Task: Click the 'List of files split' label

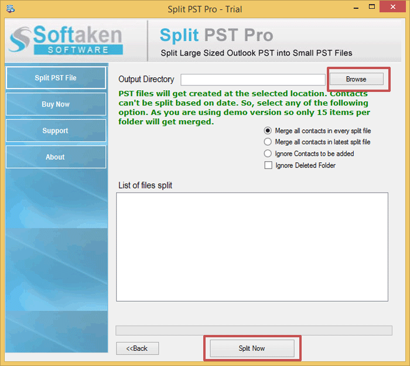Action: pyautogui.click(x=145, y=186)
